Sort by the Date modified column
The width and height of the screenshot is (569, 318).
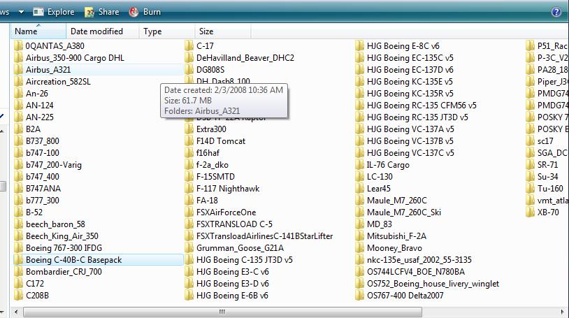click(103, 31)
